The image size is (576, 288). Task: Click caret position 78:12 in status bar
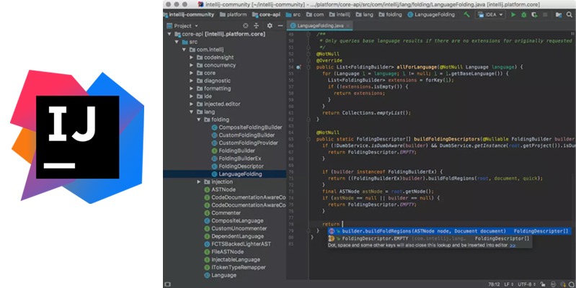point(494,284)
